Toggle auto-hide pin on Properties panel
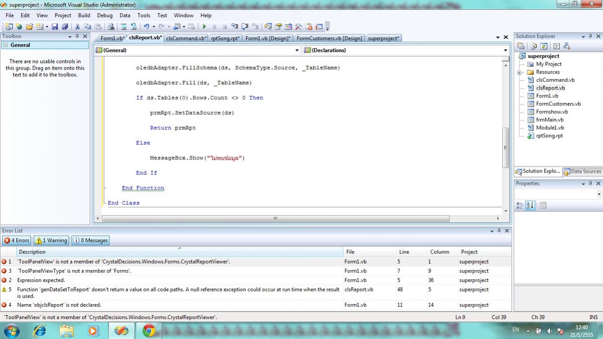603x339 pixels. tap(591, 183)
